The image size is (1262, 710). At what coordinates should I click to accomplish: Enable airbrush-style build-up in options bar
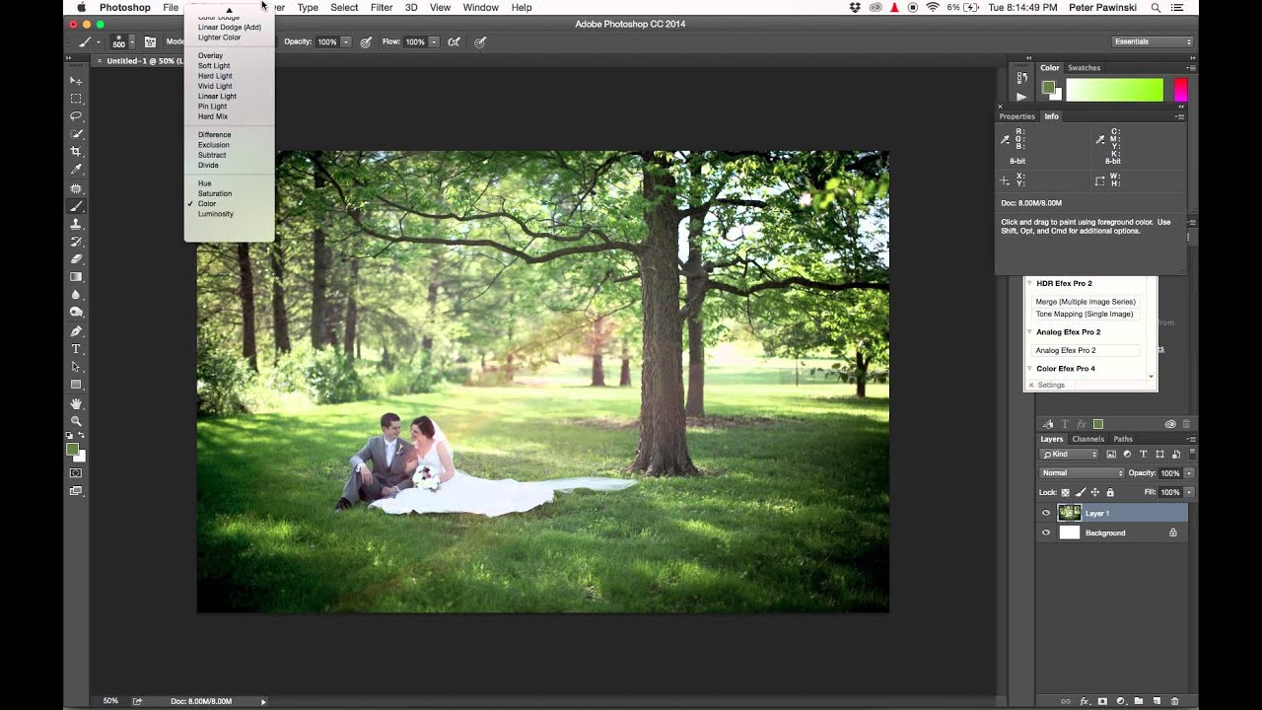point(454,42)
